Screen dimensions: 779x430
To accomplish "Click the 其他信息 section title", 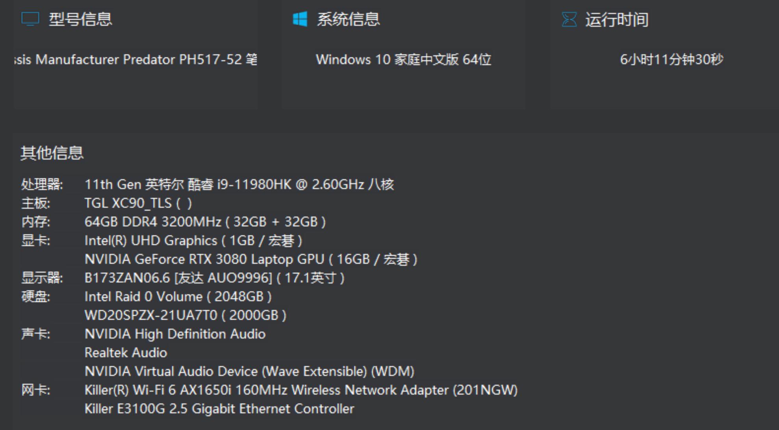I will coord(52,153).
